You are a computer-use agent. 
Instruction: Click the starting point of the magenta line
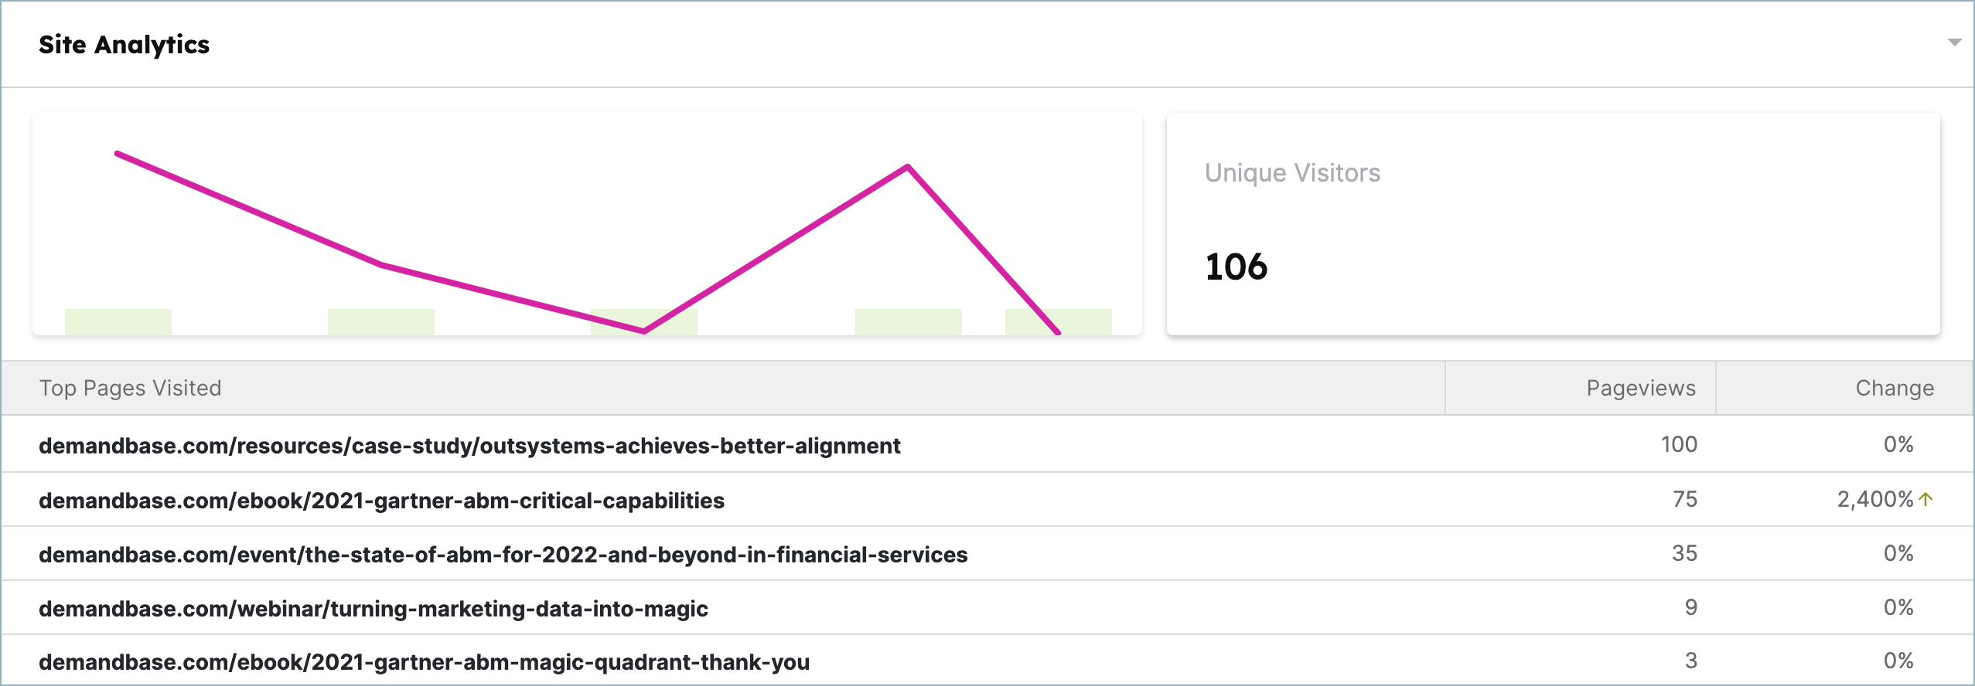click(117, 154)
